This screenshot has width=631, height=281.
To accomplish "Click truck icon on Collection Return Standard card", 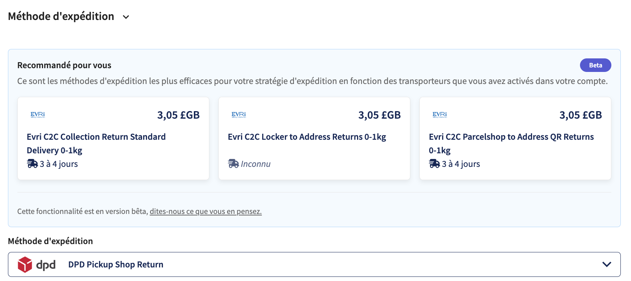I will click(32, 164).
